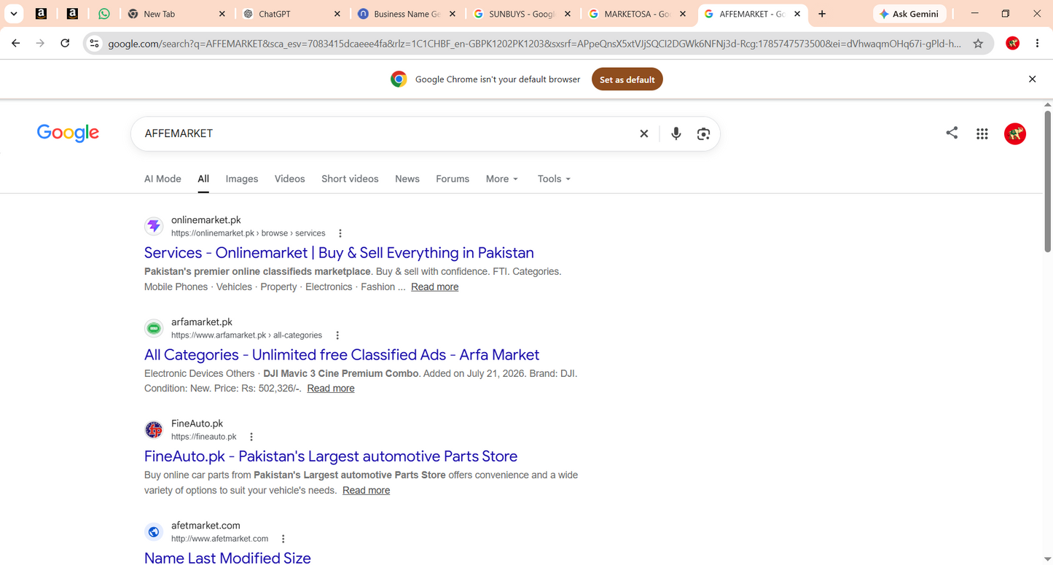Bookmark this page with the star
Viewport: 1053px width, 565px height.
(x=978, y=44)
